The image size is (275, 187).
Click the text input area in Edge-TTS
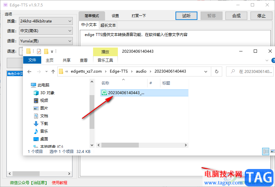click(175, 38)
